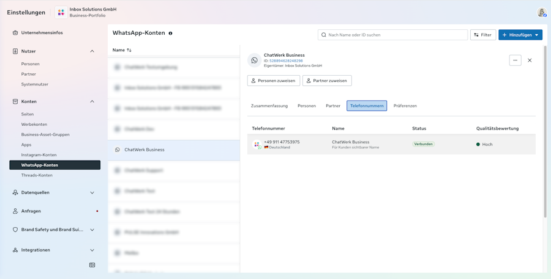Expand the Brand Safety section chevron
551x279 pixels.
pos(92,230)
